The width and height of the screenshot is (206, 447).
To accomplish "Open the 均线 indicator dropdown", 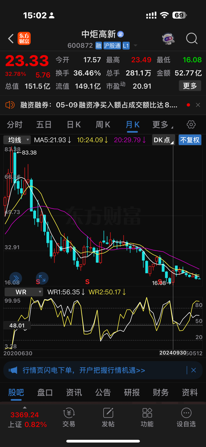I will (x=17, y=140).
